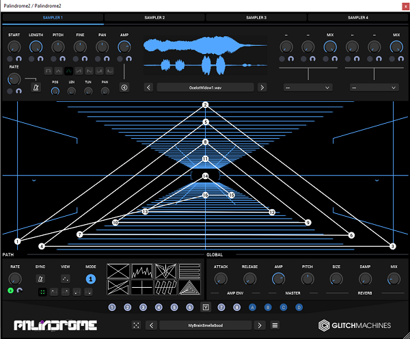Select the jagged waveform path preset thumbnail
This screenshot has width=410, height=339.
tap(142, 271)
